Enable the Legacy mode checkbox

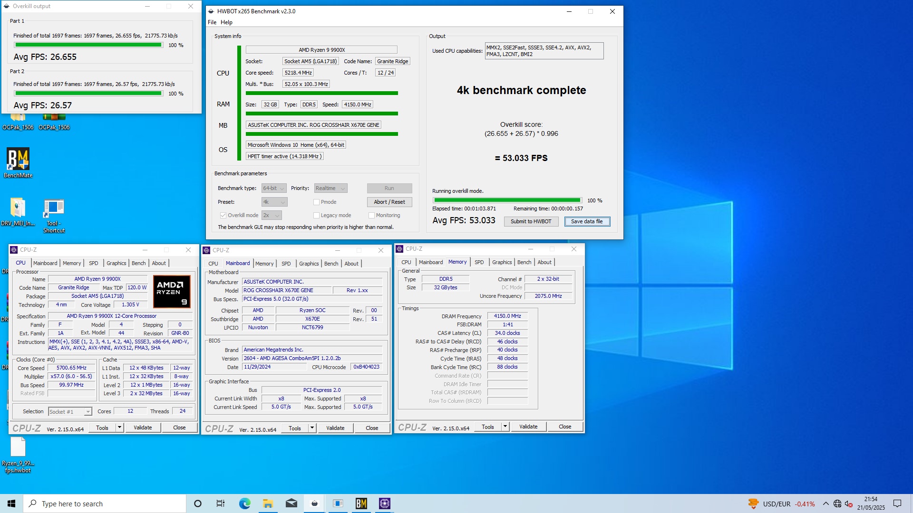tap(316, 215)
